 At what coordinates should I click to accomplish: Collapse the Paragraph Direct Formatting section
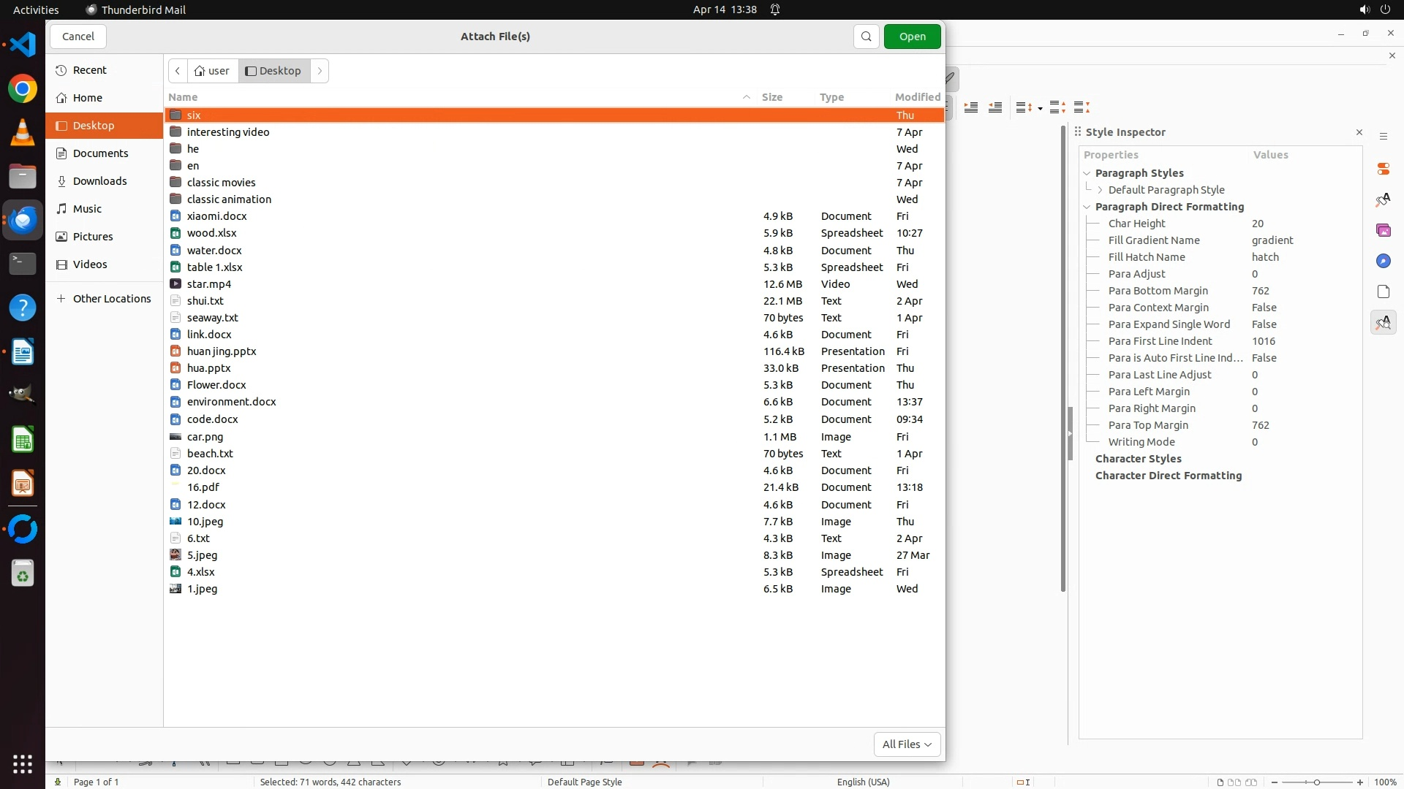tap(1087, 207)
